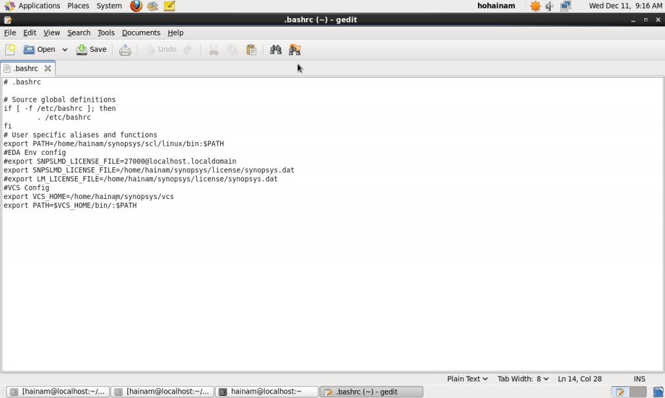Open the Edit menu

(x=29, y=32)
